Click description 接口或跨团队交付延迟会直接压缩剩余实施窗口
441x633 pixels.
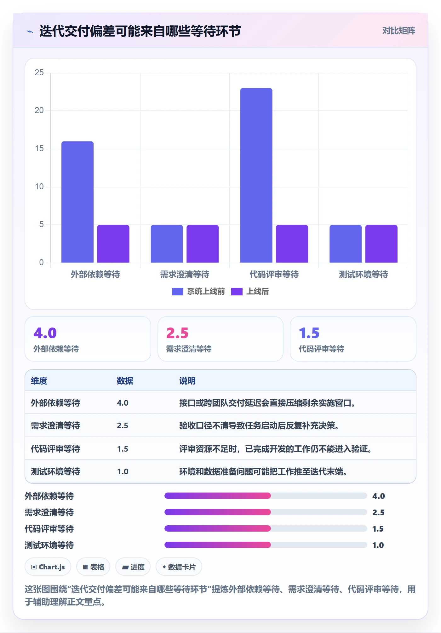point(267,403)
